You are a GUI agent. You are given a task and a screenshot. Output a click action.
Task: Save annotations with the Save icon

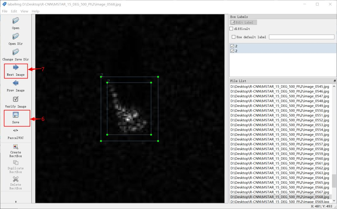point(16,115)
